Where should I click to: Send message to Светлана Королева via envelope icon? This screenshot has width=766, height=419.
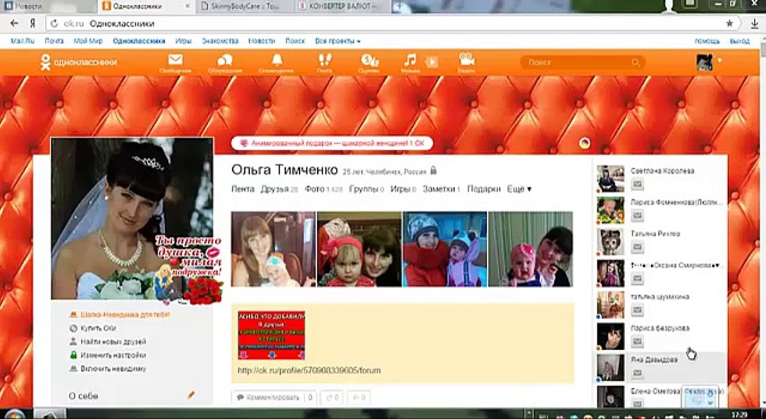point(637,184)
